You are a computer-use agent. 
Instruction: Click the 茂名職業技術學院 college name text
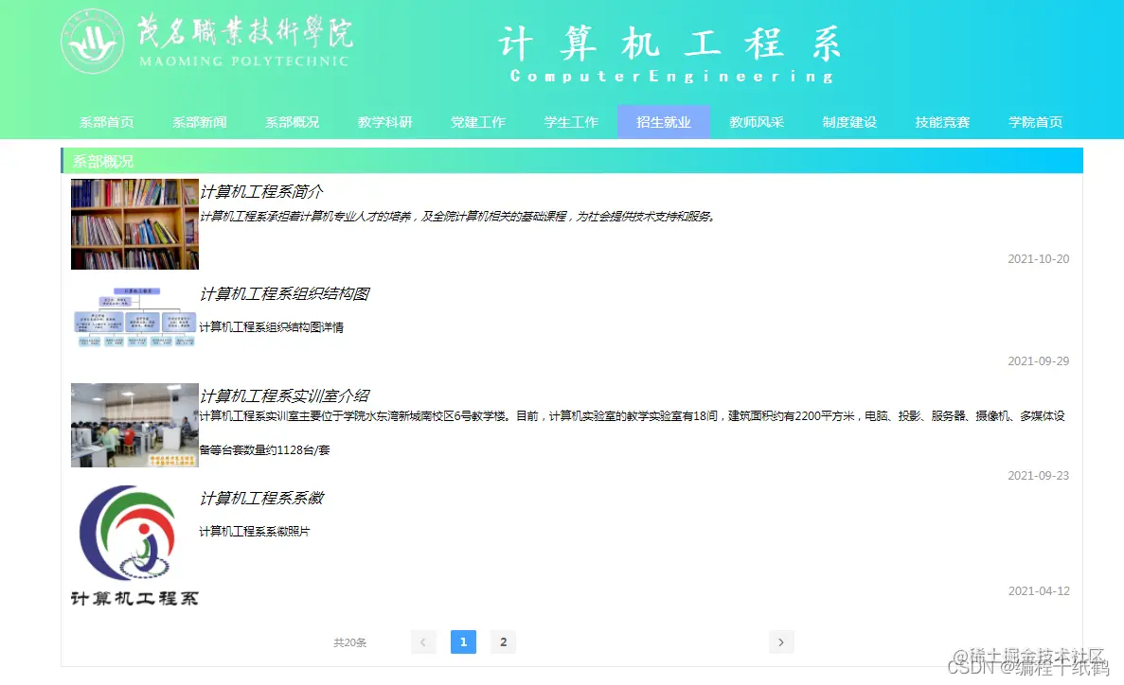pyautogui.click(x=245, y=31)
